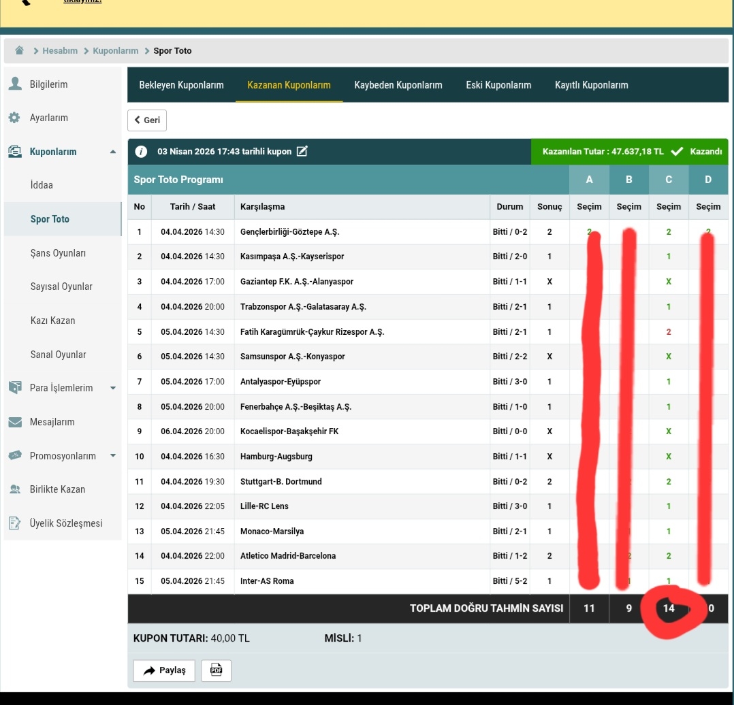The image size is (734, 705).
Task: Collapse the Kuponlarım sidebar section
Action: coord(112,152)
